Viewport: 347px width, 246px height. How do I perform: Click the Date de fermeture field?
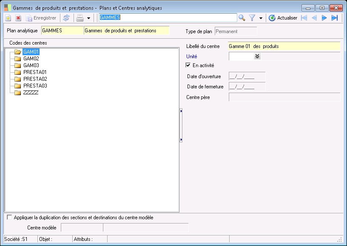click(247, 87)
